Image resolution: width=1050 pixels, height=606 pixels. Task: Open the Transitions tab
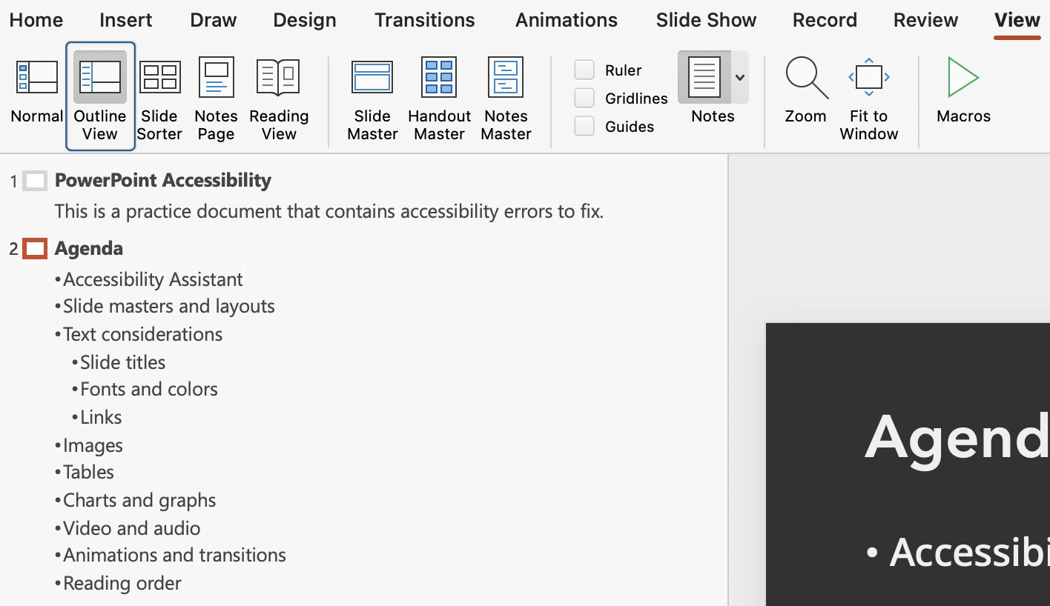425,20
